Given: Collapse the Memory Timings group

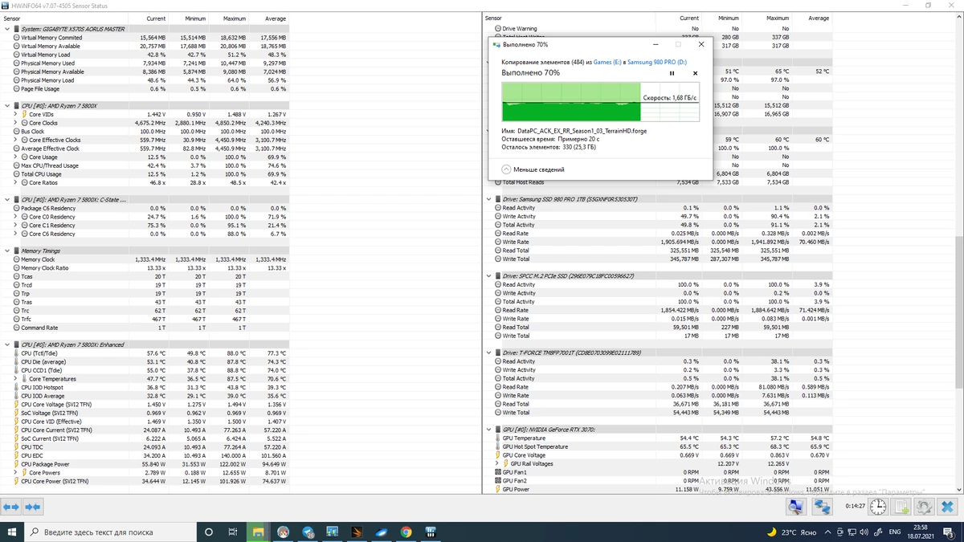Looking at the screenshot, I should coord(7,251).
